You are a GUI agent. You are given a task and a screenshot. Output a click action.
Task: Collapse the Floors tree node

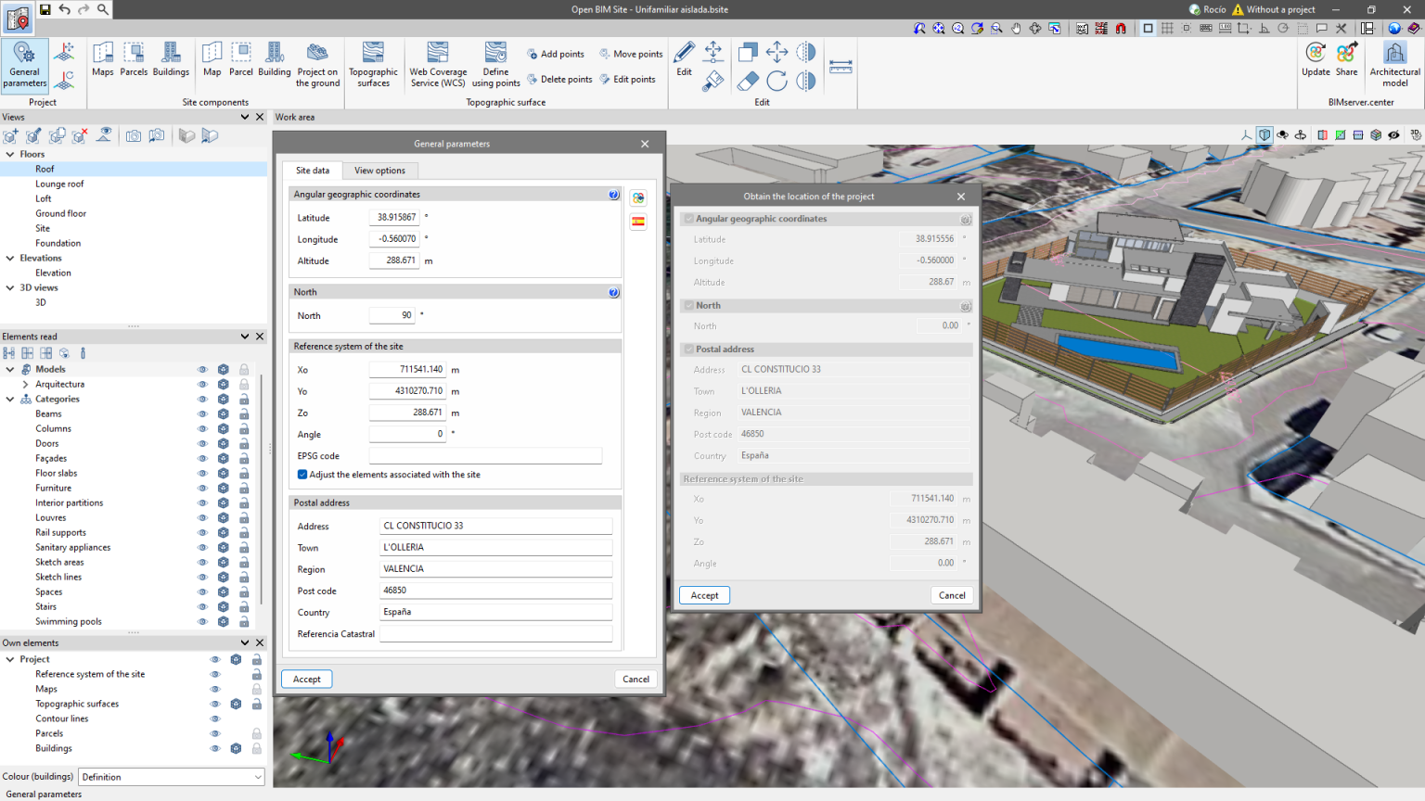click(x=10, y=155)
